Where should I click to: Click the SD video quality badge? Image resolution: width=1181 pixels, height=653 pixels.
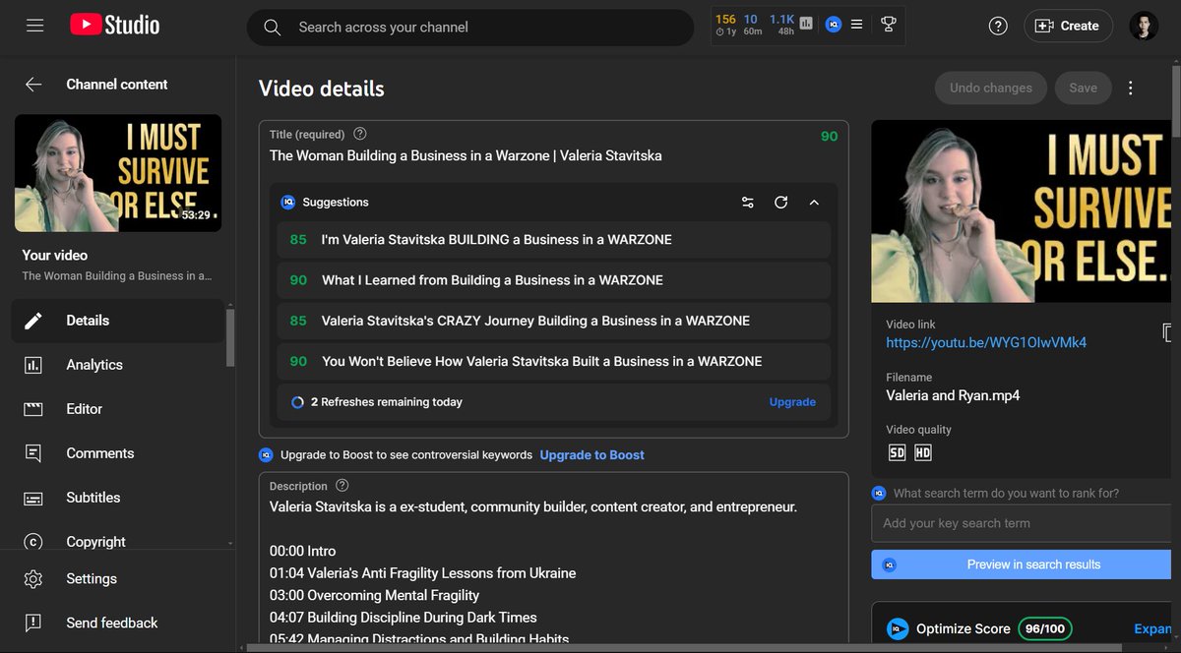click(x=897, y=452)
